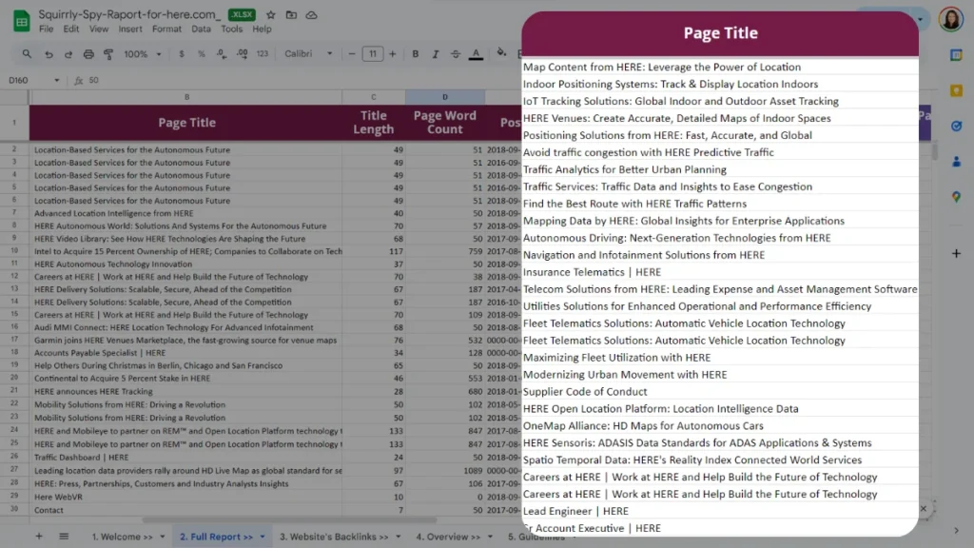
Task: Click the add new sheet button
Action: tap(39, 537)
